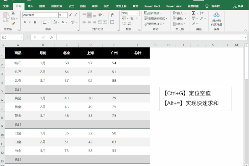249x166 pixels.
Task: Click the Clear eraser icon
Action: click(193, 24)
